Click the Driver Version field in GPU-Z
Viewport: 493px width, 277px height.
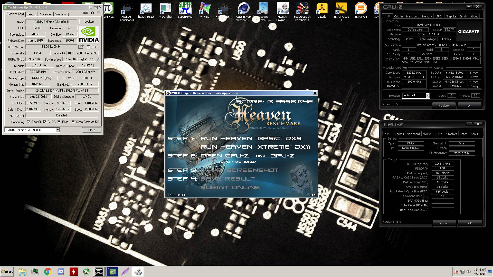coord(62,91)
